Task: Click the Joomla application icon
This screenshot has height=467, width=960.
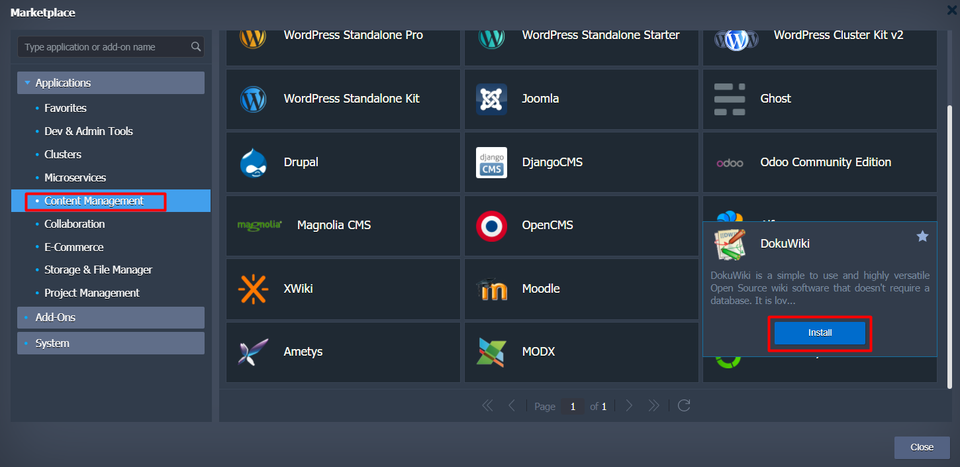Action: [491, 99]
